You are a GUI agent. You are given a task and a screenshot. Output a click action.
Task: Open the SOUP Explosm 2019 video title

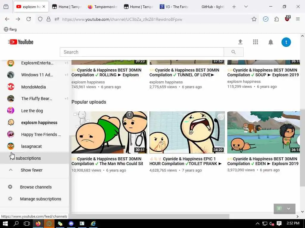point(263,72)
